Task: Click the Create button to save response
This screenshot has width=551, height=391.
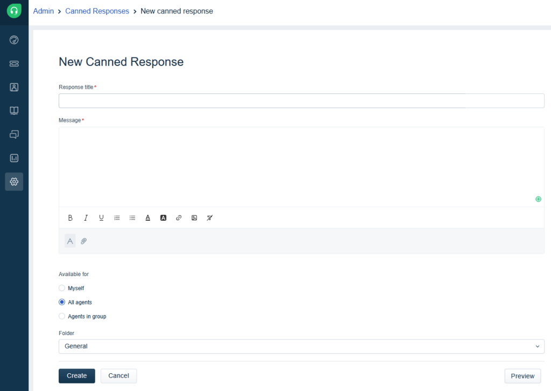Action: tap(76, 375)
